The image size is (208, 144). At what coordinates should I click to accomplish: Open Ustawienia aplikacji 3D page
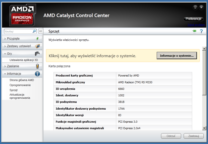pyautogui.click(x=24, y=60)
